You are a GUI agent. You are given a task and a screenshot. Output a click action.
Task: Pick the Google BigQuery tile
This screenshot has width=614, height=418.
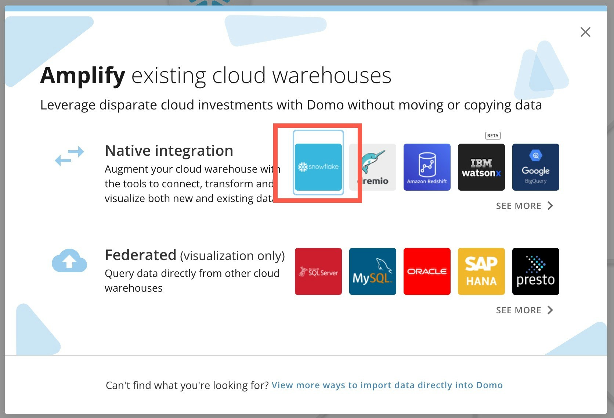[536, 167]
